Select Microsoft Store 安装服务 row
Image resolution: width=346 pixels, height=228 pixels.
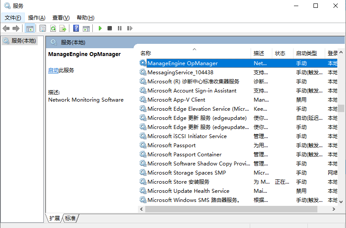(x=238, y=182)
